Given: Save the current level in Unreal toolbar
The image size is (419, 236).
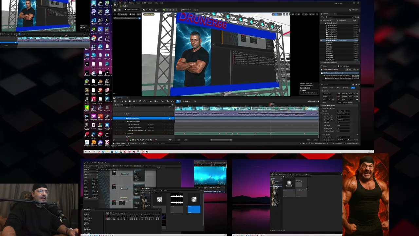Looking at the screenshot, I should pyautogui.click(x=115, y=10).
